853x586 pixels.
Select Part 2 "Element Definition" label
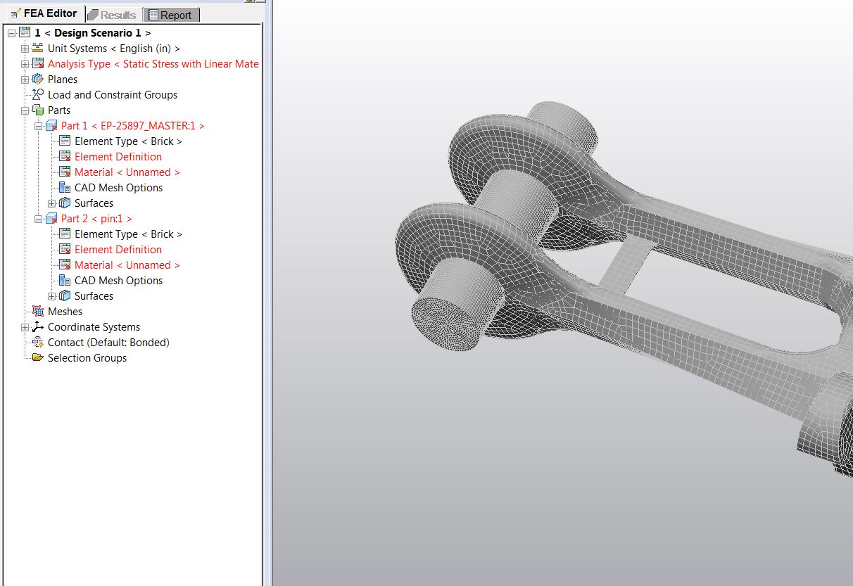[x=118, y=250]
